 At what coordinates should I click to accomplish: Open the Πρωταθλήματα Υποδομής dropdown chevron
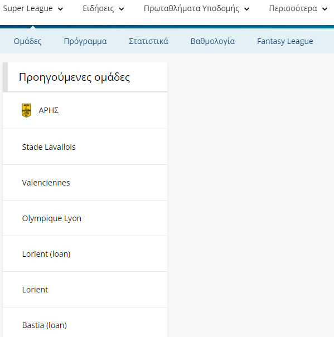click(x=246, y=9)
